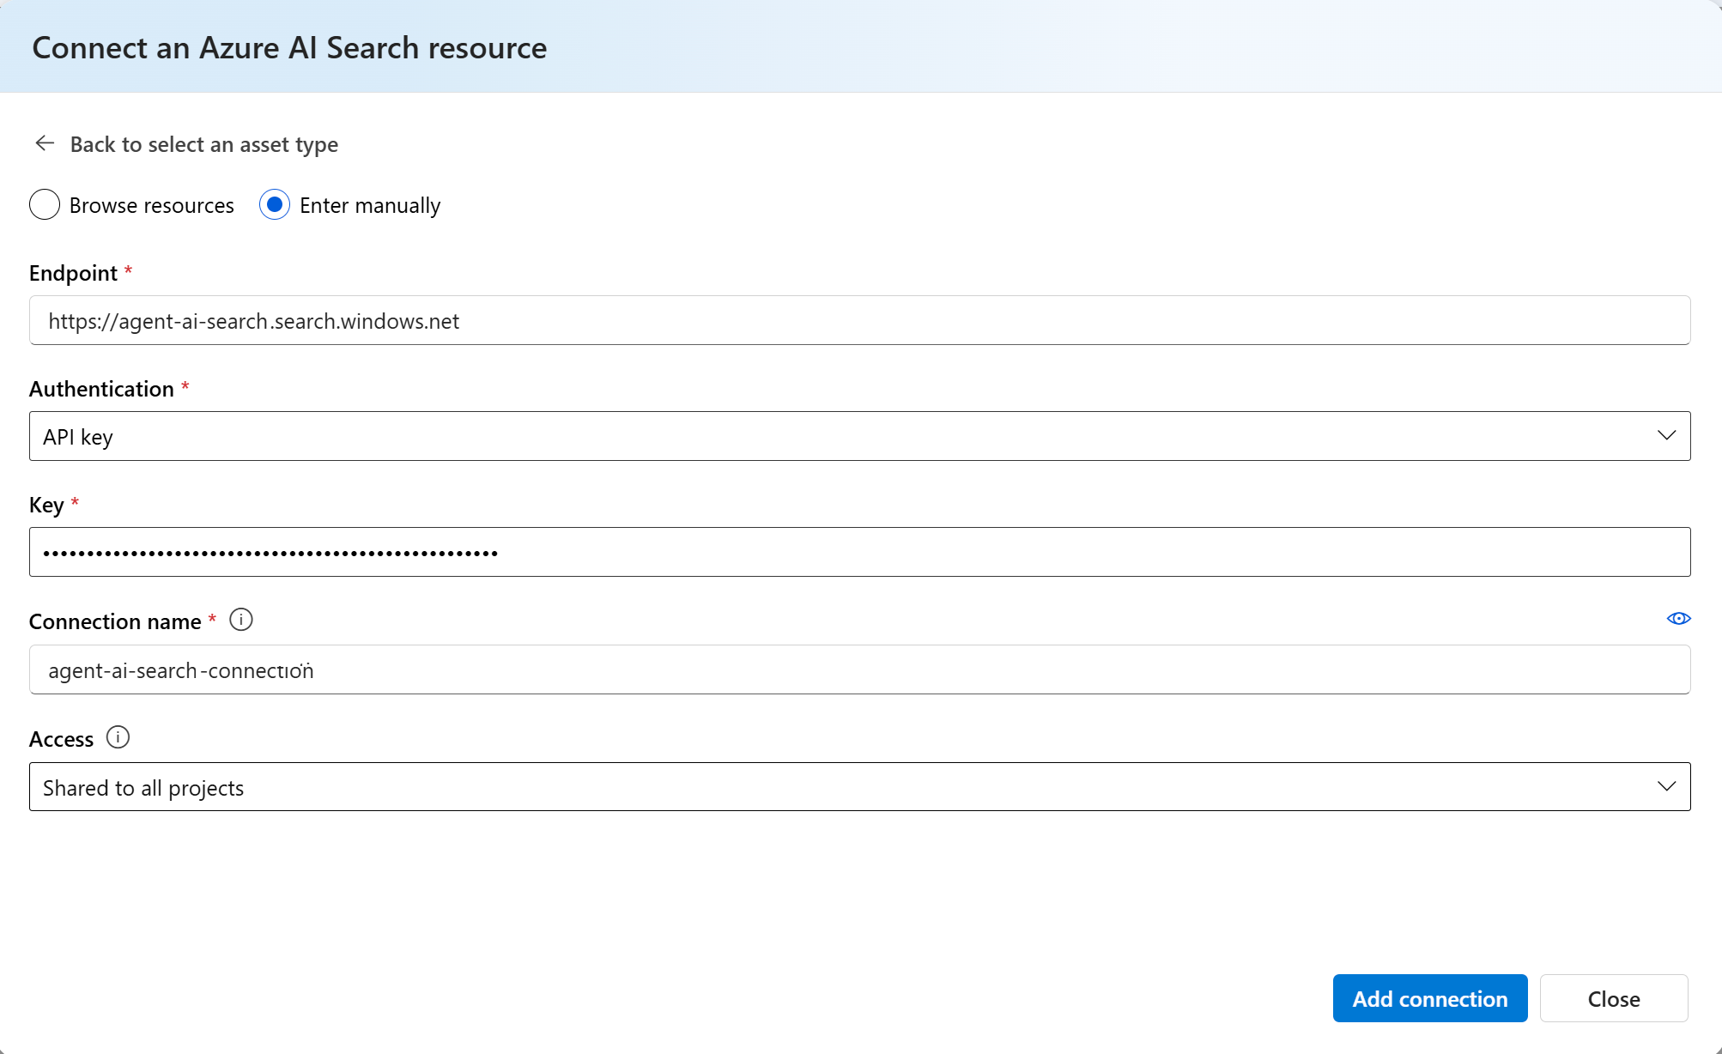Screen dimensions: 1722x1054
Task: Click the dialog title Connect an Azure AI Search resource
Action: click(x=289, y=48)
